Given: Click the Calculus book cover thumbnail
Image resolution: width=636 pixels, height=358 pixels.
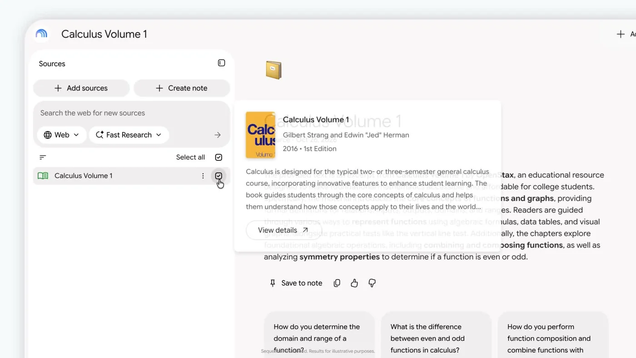Looking at the screenshot, I should (x=260, y=135).
